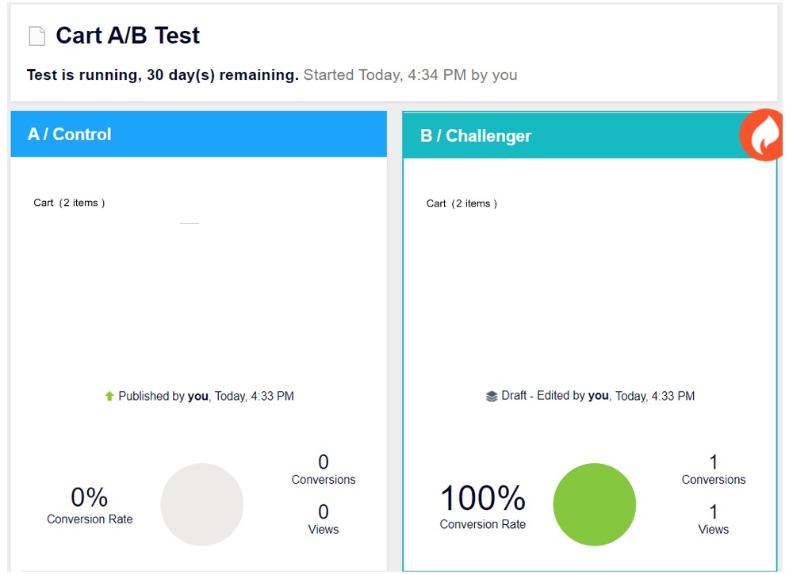The height and width of the screenshot is (574, 789).
Task: Click the orange flame icon on Challenger
Action: [762, 135]
